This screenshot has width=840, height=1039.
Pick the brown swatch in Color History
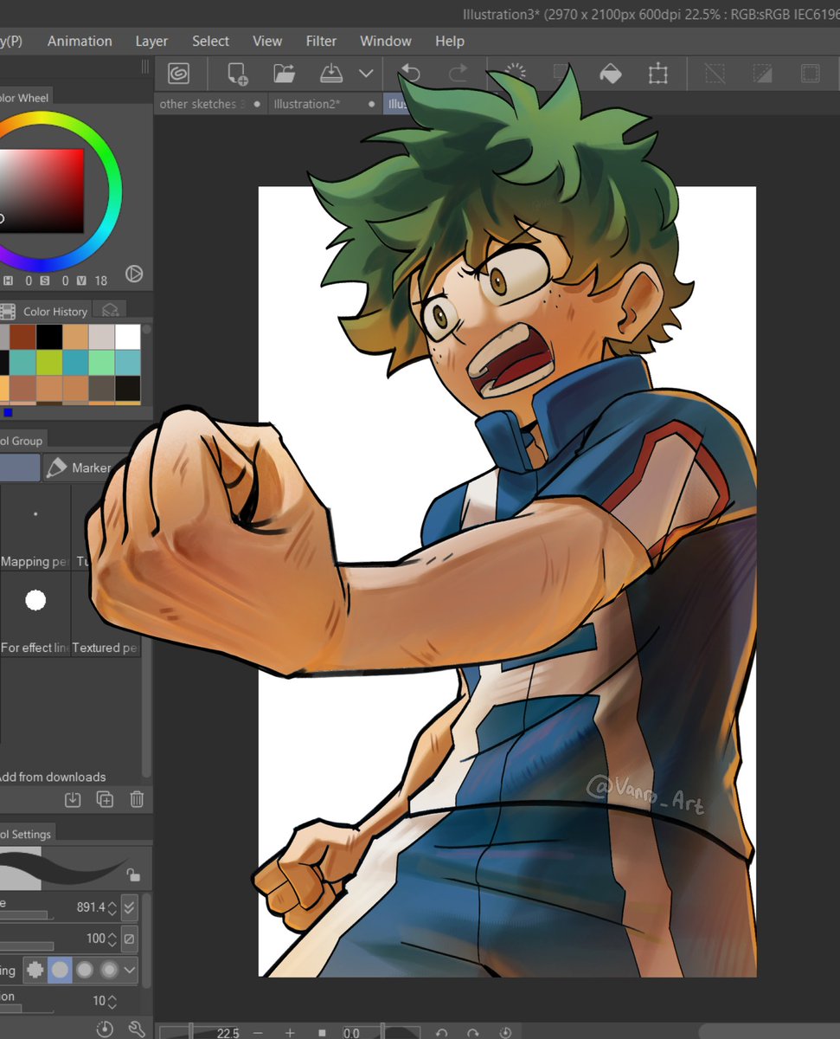point(22,337)
